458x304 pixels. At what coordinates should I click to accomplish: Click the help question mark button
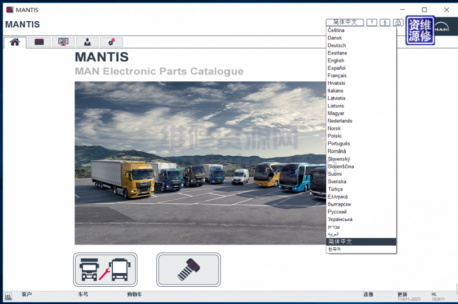coord(372,22)
